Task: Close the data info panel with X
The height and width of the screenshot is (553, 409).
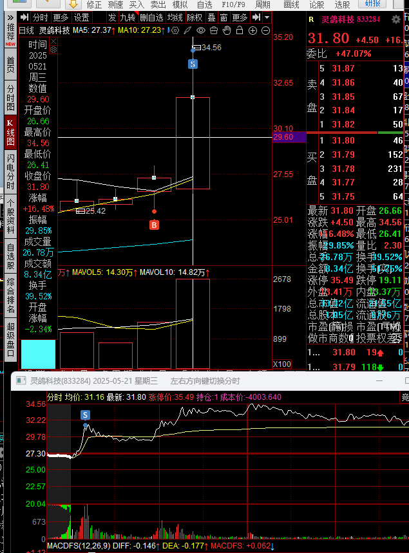Action: click(53, 42)
